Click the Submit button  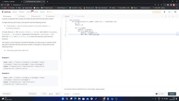tap(172, 94)
